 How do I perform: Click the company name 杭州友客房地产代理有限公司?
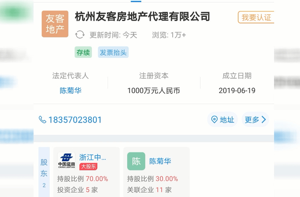tap(142, 16)
